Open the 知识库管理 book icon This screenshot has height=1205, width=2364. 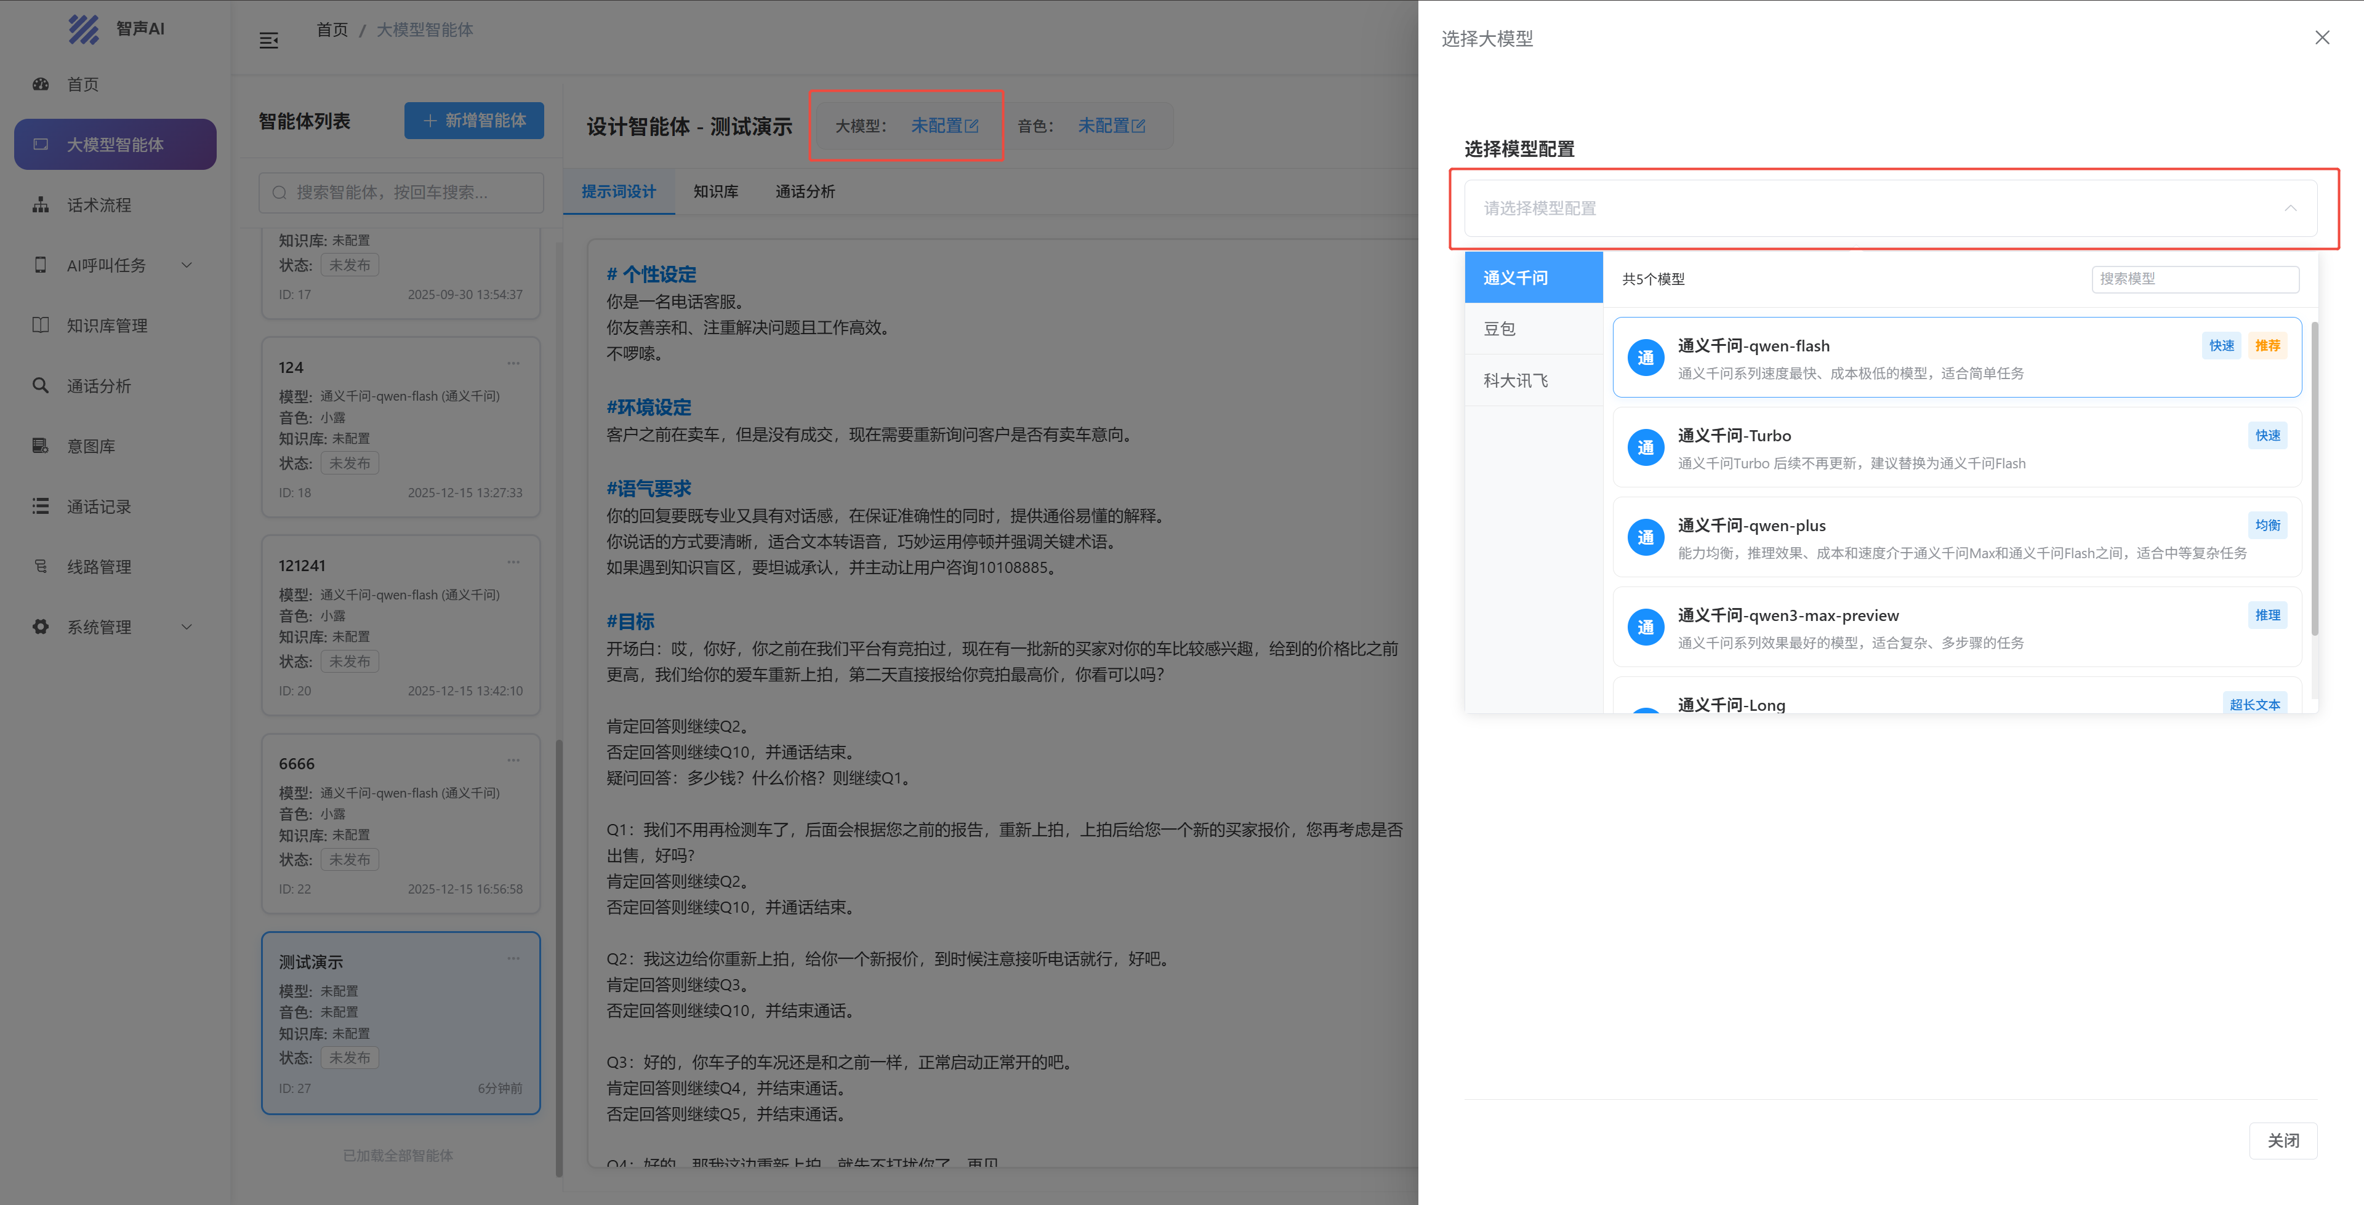pos(41,325)
